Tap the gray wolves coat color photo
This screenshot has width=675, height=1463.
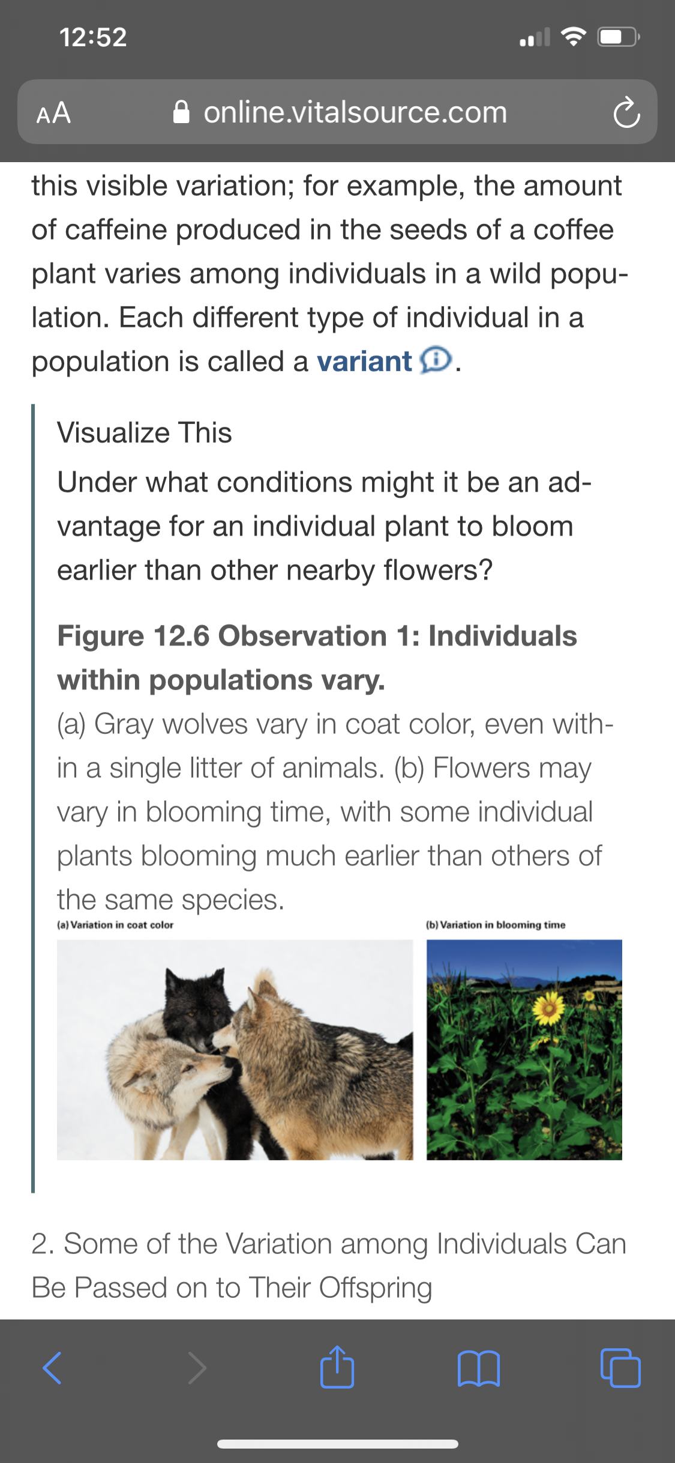coord(235,1050)
